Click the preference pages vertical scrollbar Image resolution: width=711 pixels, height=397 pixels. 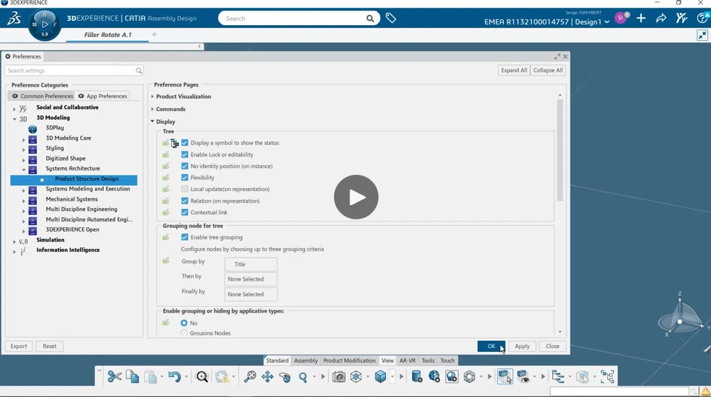[x=560, y=150]
